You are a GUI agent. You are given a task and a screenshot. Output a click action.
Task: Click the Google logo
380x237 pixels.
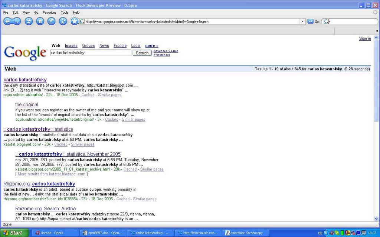click(25, 53)
